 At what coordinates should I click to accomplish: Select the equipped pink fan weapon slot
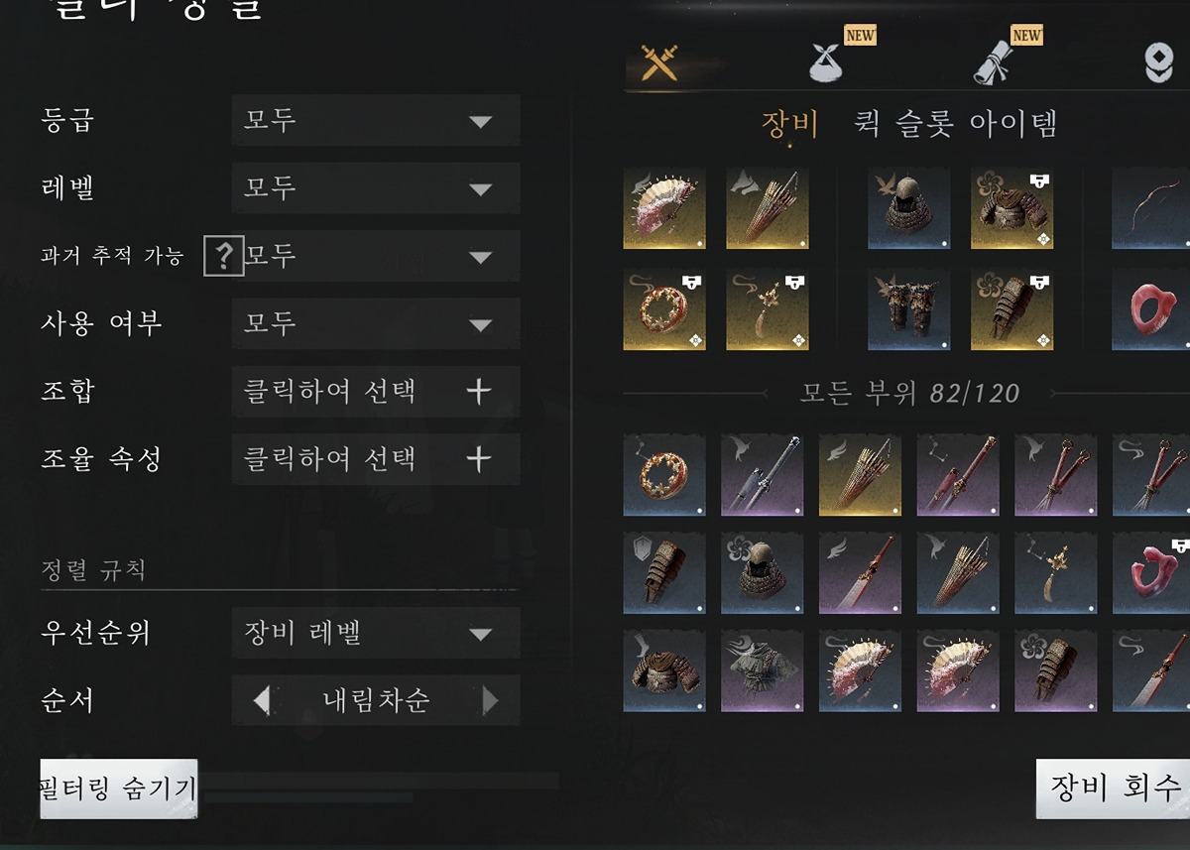coord(664,208)
